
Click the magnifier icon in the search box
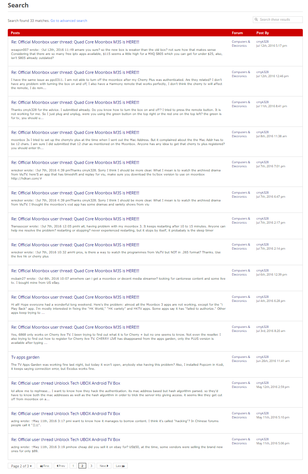point(256,20)
